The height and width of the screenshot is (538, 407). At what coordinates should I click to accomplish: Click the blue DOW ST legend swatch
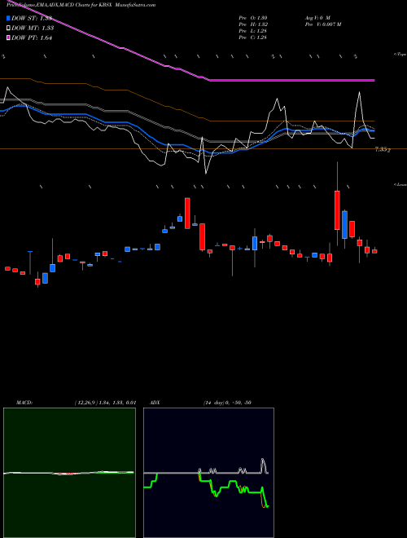click(8, 18)
